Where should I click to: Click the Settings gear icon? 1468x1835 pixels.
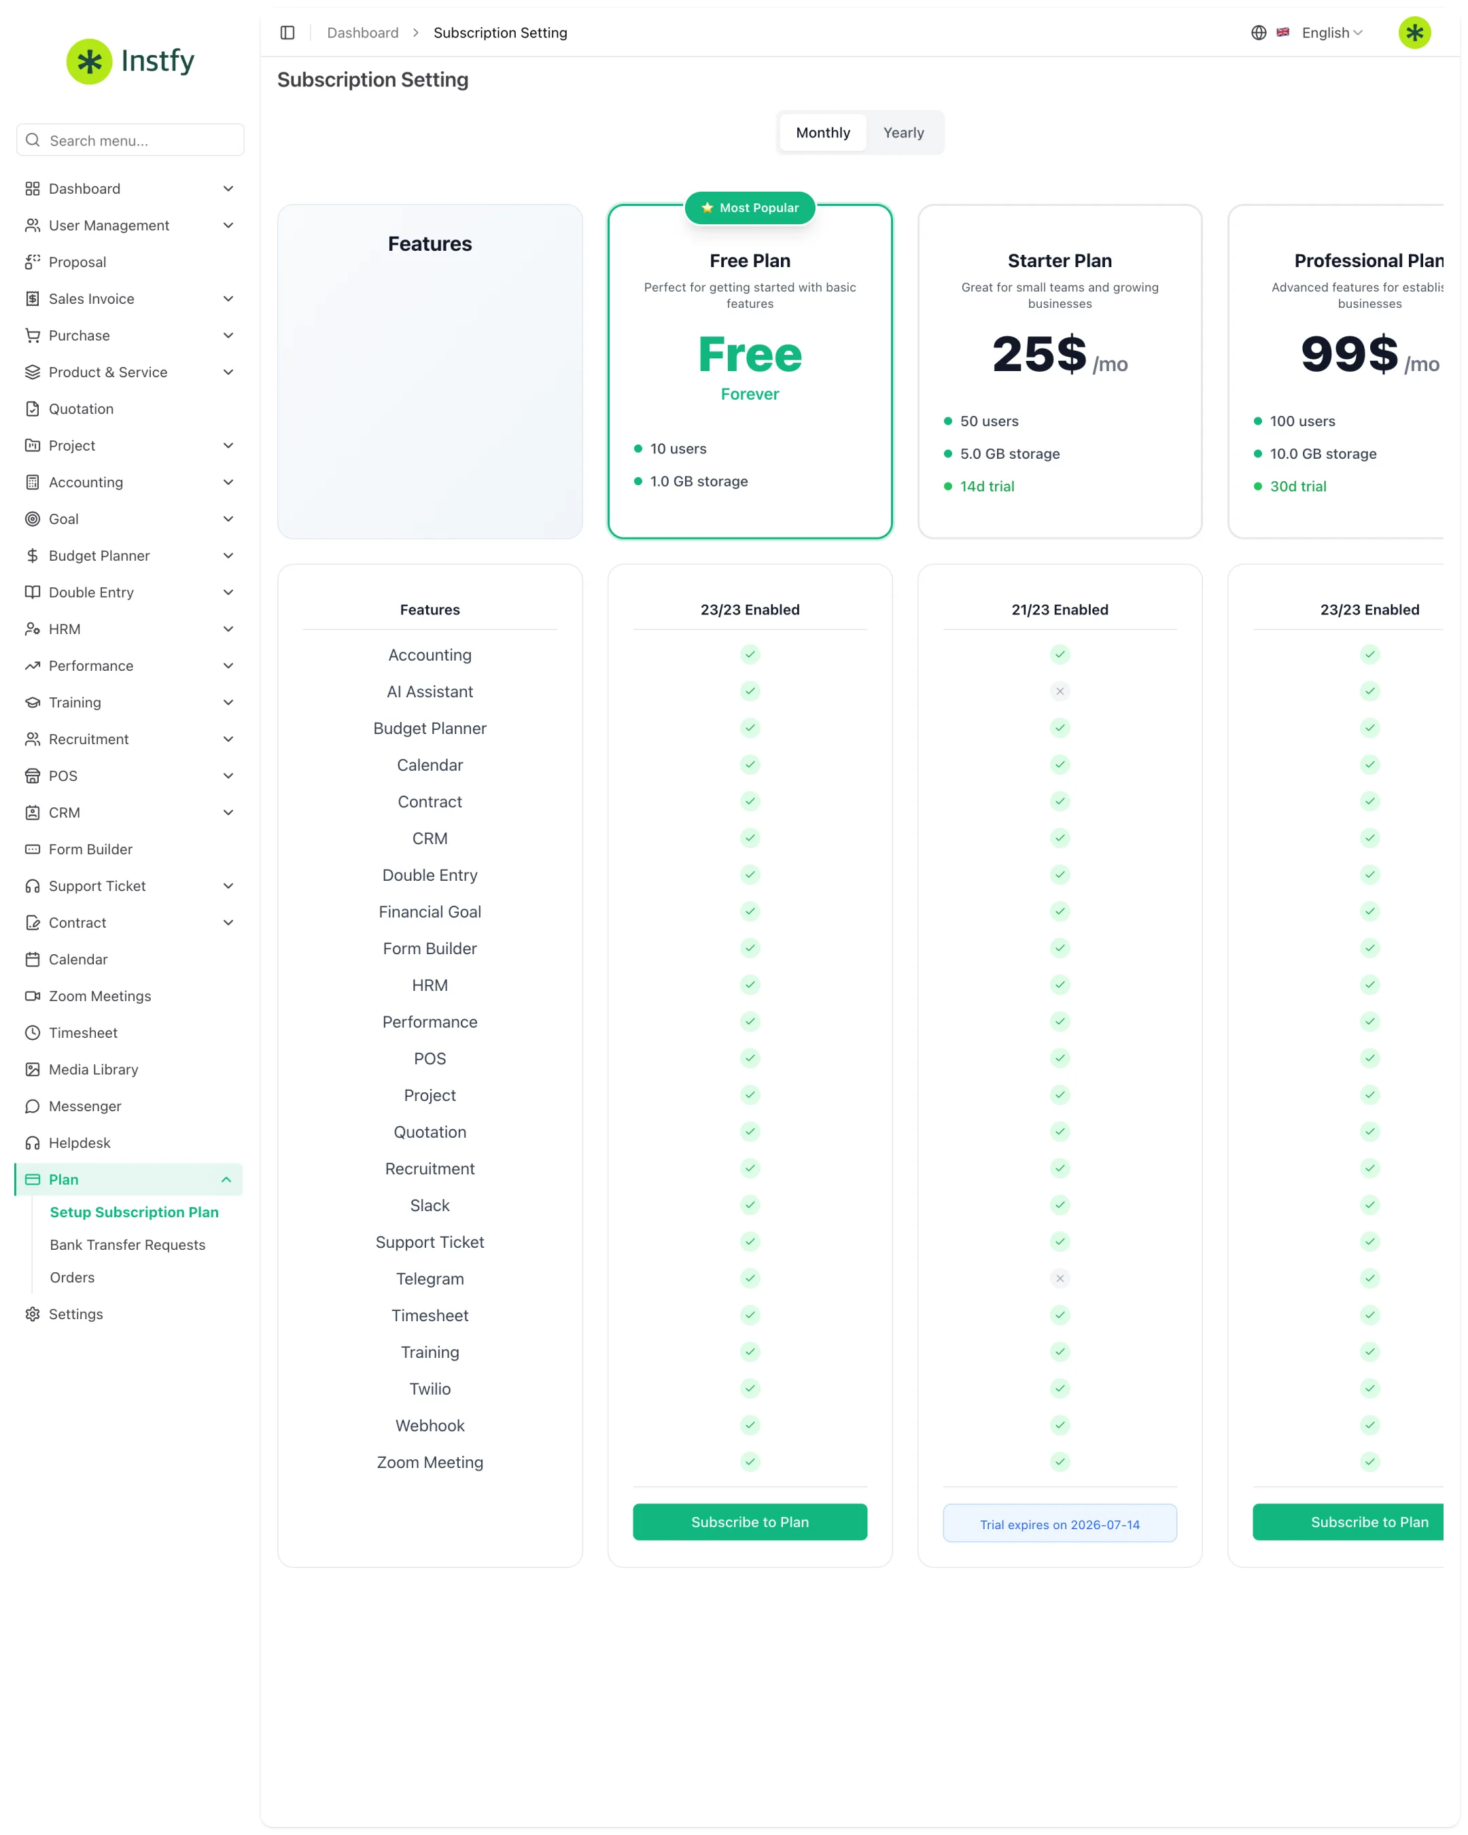click(x=33, y=1313)
